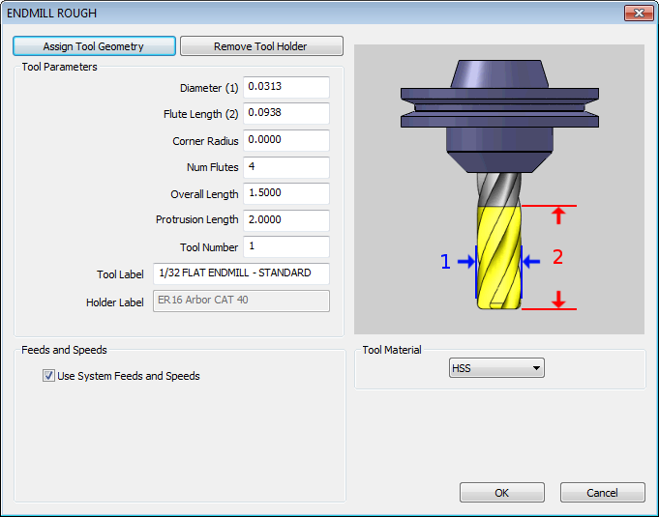
Task: Click the Protrusion Length label
Action: 197,220
